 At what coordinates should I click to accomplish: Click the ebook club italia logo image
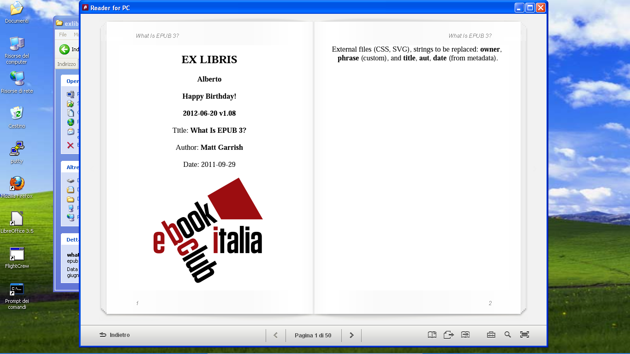[208, 230]
